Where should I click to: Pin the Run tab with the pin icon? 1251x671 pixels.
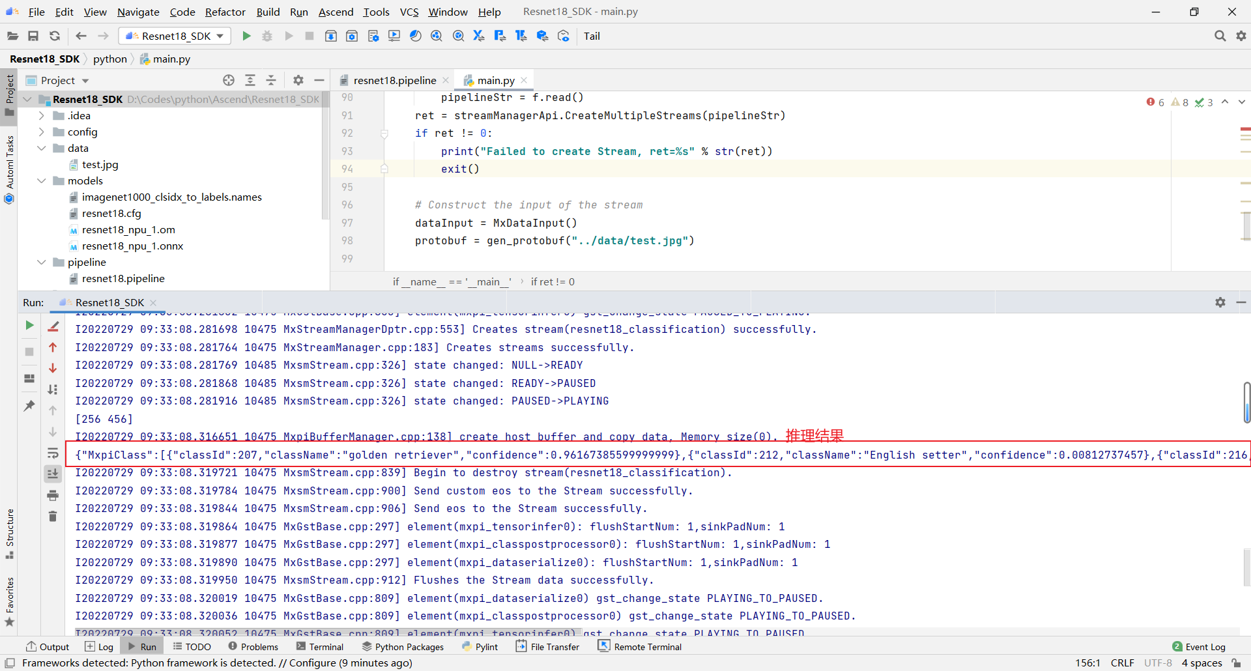click(x=29, y=405)
